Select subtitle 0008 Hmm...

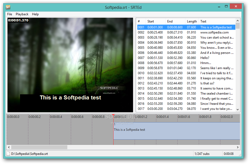(186, 63)
